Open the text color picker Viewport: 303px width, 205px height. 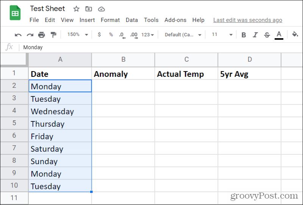pyautogui.click(x=279, y=35)
